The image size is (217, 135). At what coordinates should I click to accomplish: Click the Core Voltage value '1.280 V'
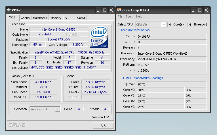78,45
